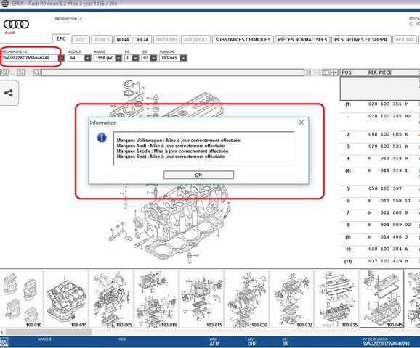Click the thumbnail scrollbar left arrow
This screenshot has height=348, width=420.
[x=2, y=332]
